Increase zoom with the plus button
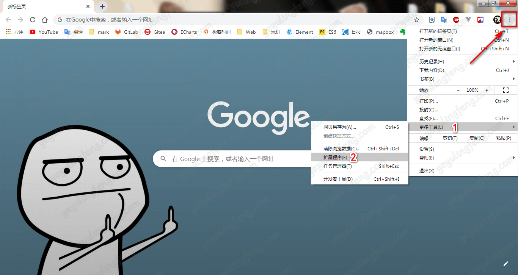 487,90
